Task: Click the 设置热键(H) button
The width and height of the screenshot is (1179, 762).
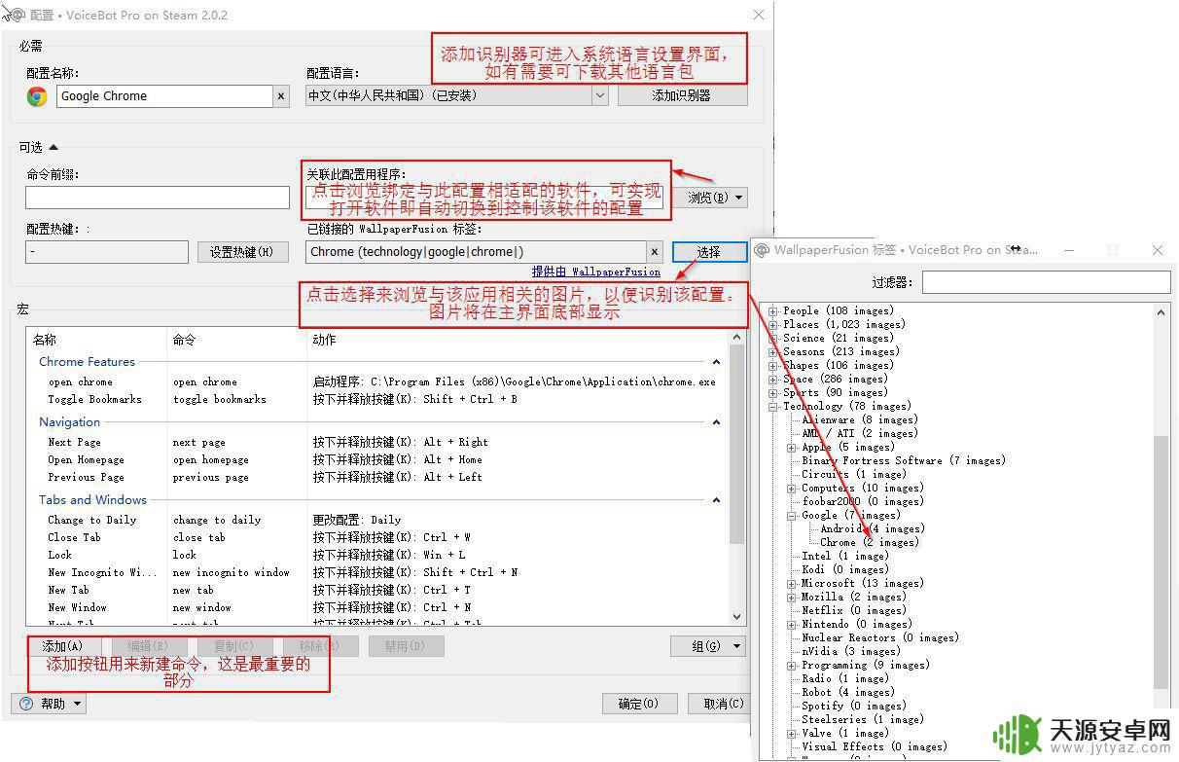Action: (x=242, y=252)
